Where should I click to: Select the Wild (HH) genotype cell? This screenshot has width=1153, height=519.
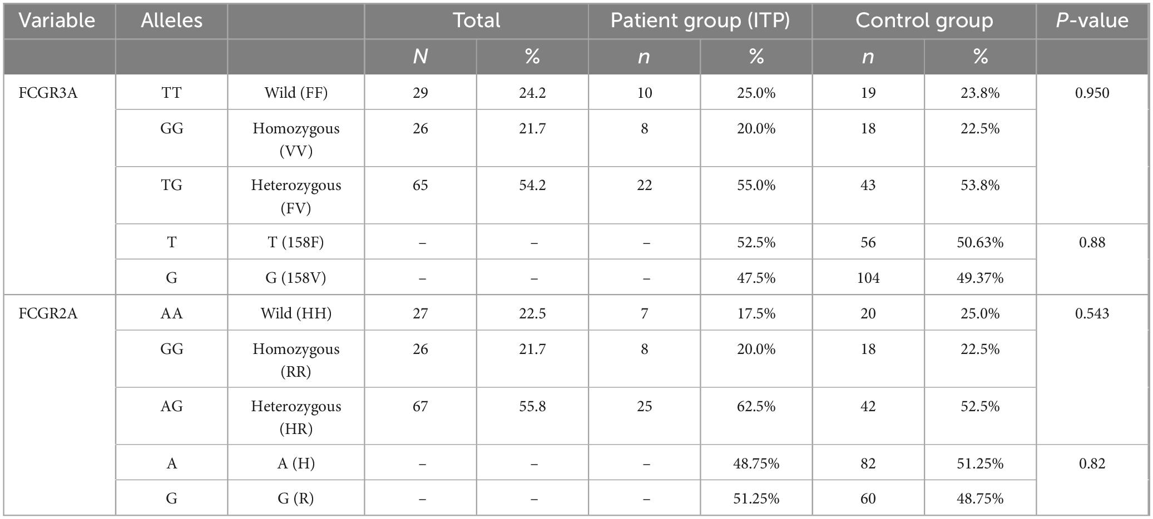point(296,313)
